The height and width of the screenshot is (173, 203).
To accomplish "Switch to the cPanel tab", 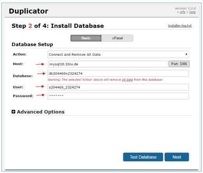I will [118, 38].
